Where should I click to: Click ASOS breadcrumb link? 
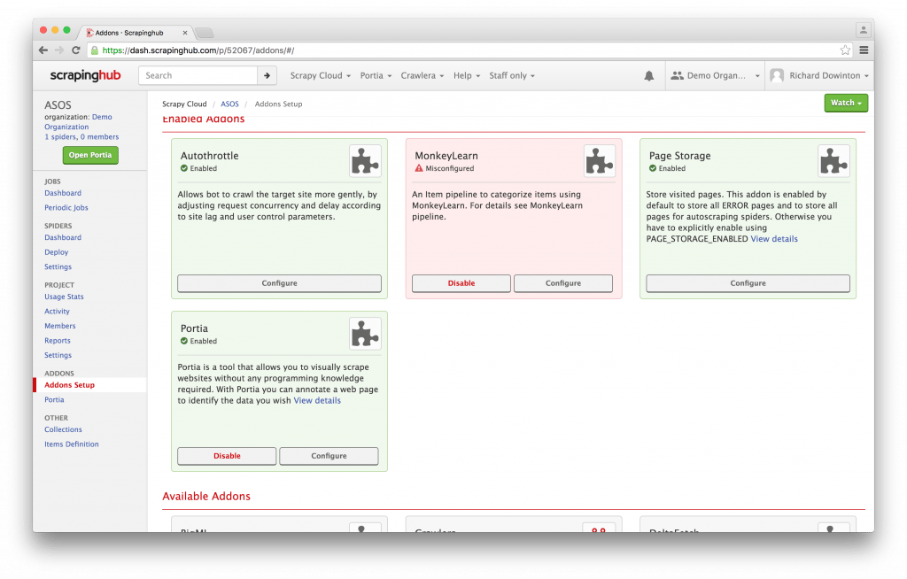[x=229, y=104]
